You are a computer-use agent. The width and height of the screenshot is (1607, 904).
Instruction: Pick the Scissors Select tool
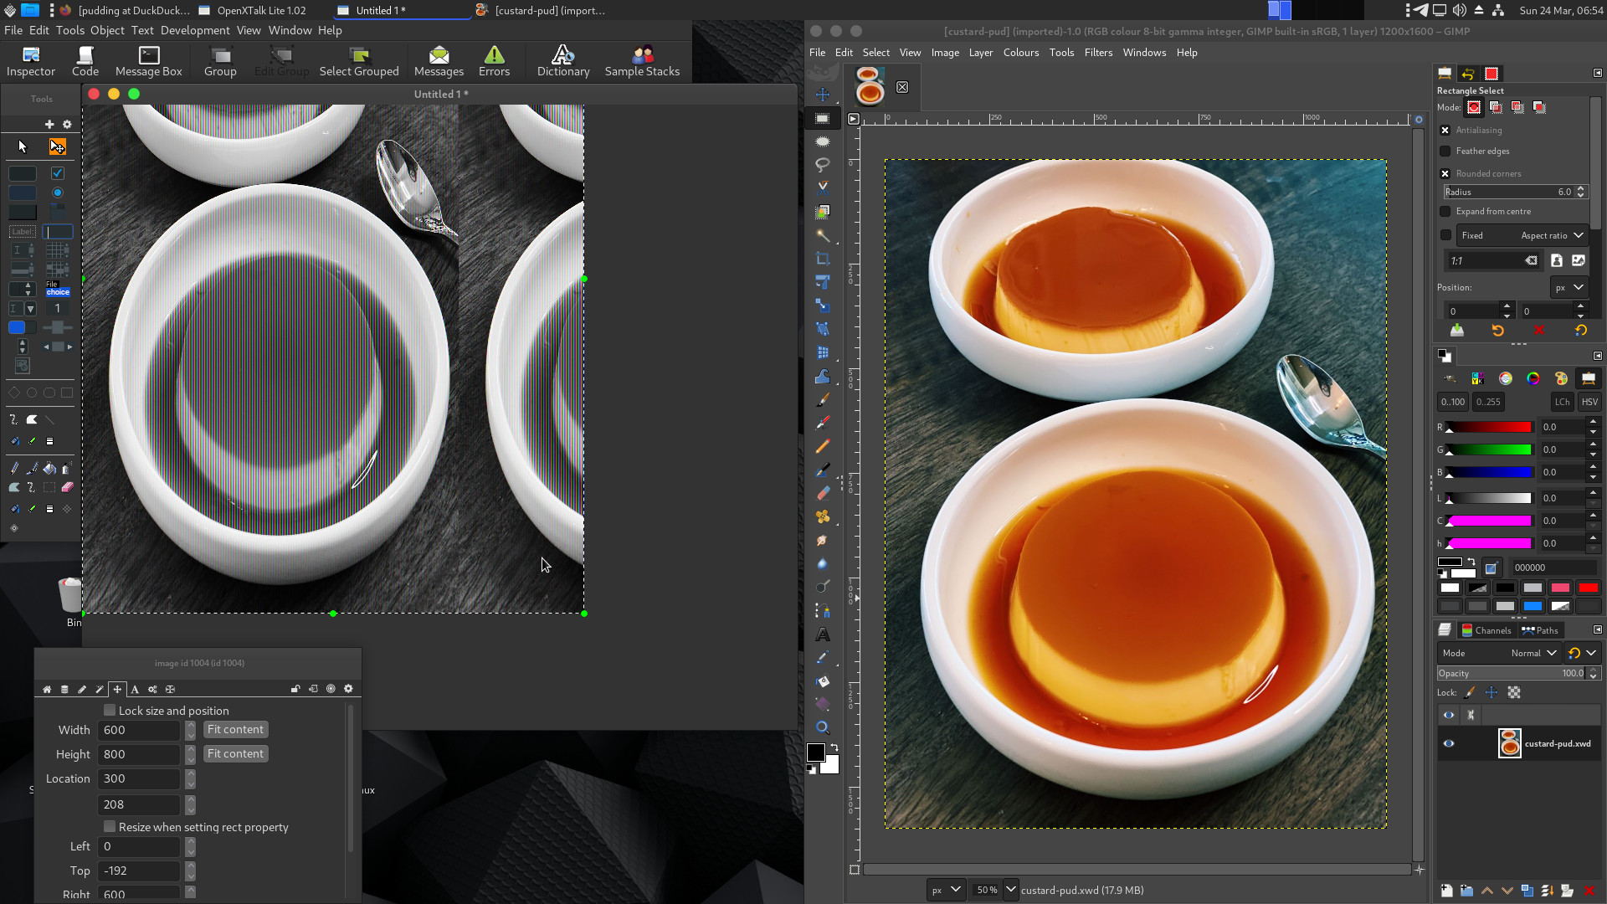823,188
